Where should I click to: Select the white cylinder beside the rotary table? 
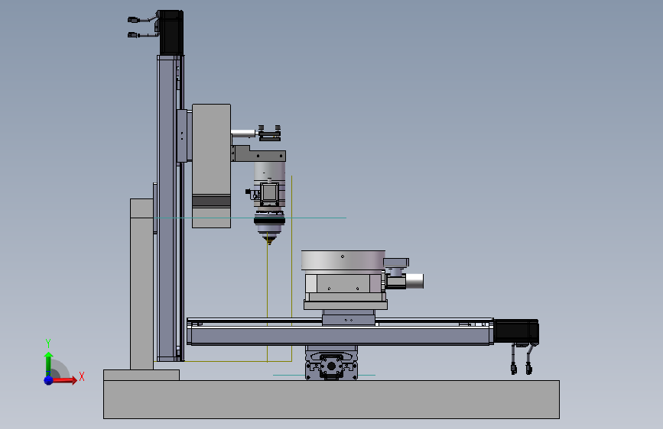(x=414, y=281)
